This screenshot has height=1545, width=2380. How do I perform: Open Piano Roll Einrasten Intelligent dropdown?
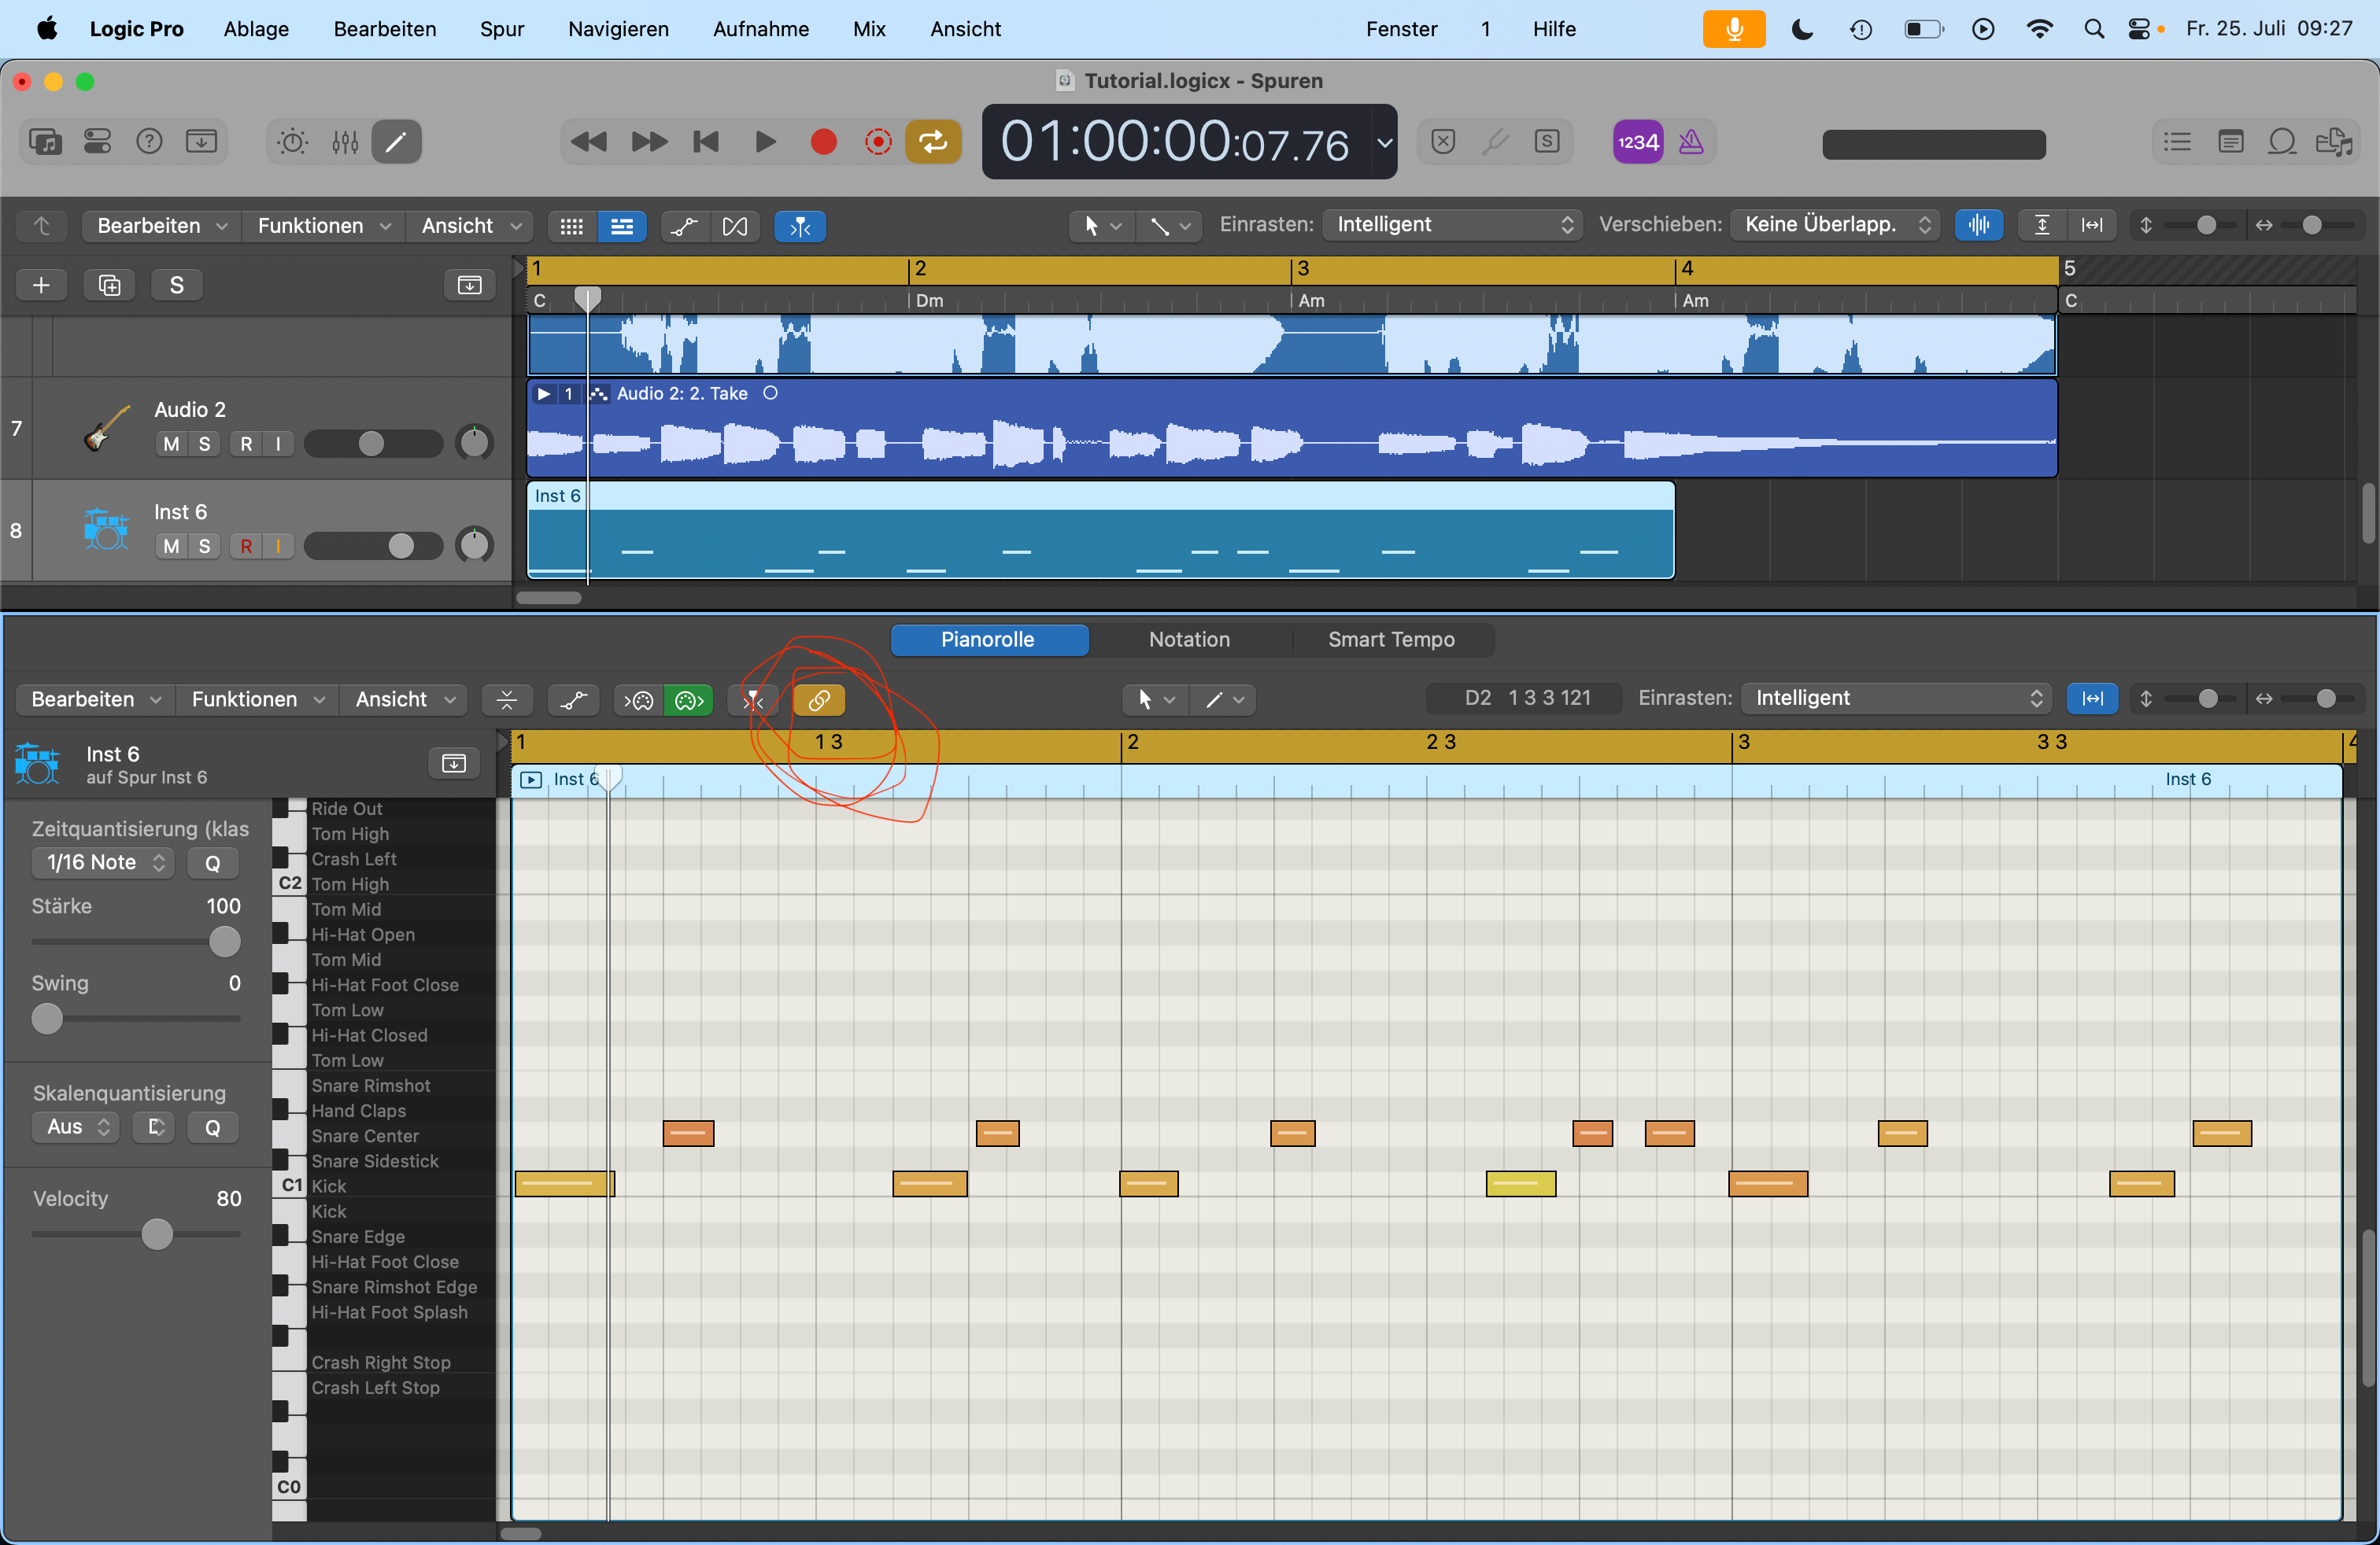[x=1896, y=699]
